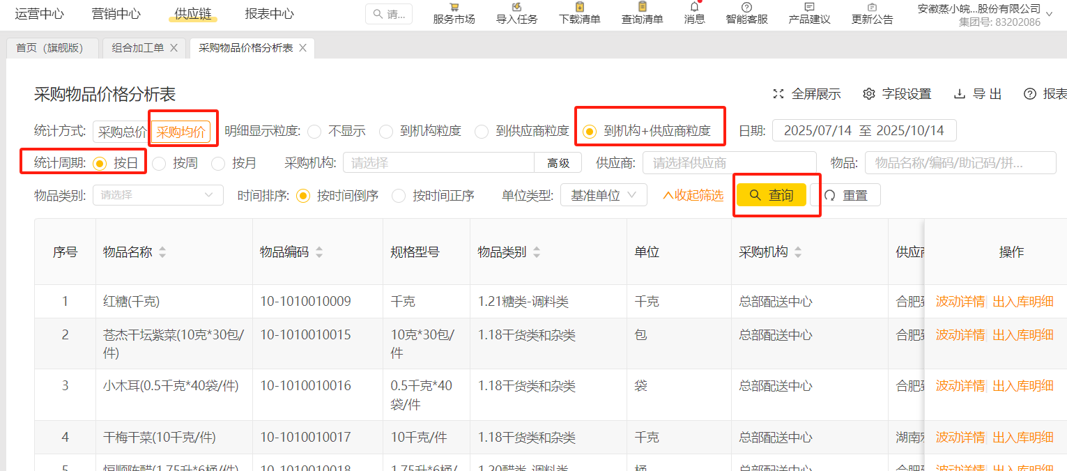1067x471 pixels.
Task: Select 到机构粒度 radio option
Action: point(387,131)
